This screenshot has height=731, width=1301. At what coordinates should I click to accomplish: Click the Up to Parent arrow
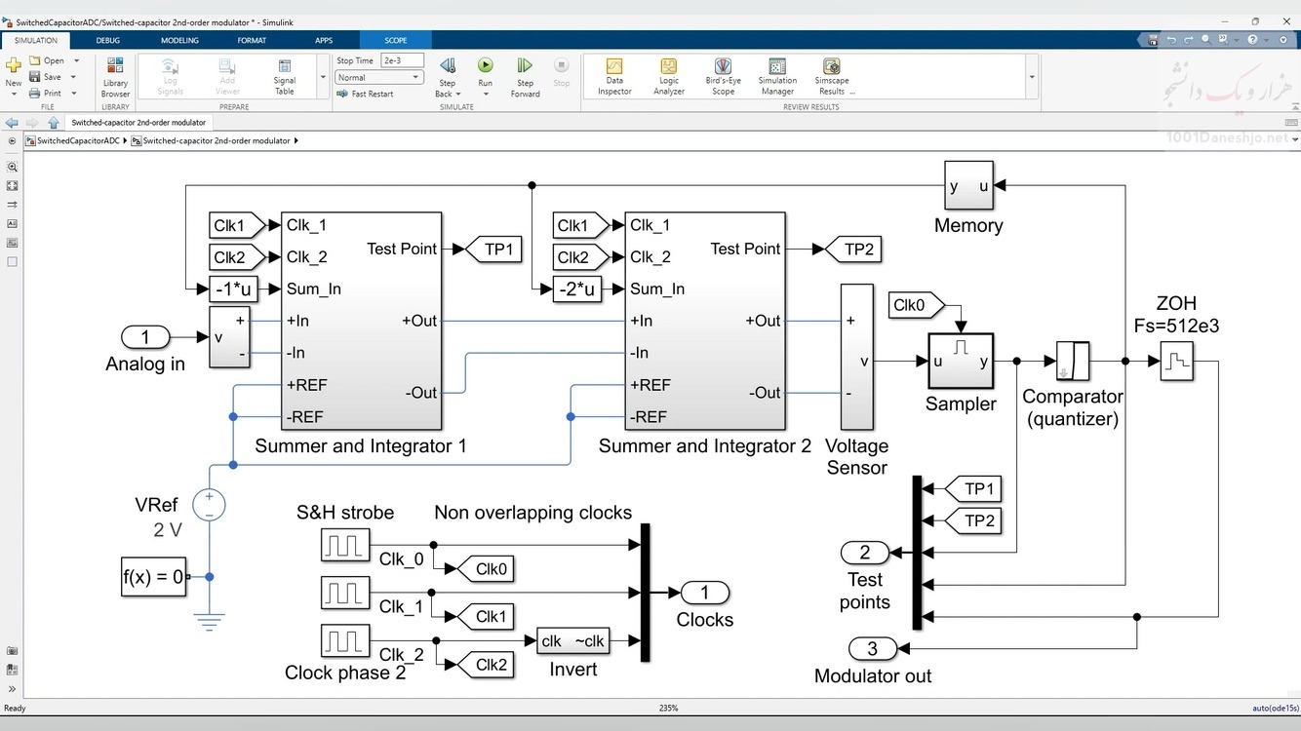(x=53, y=123)
